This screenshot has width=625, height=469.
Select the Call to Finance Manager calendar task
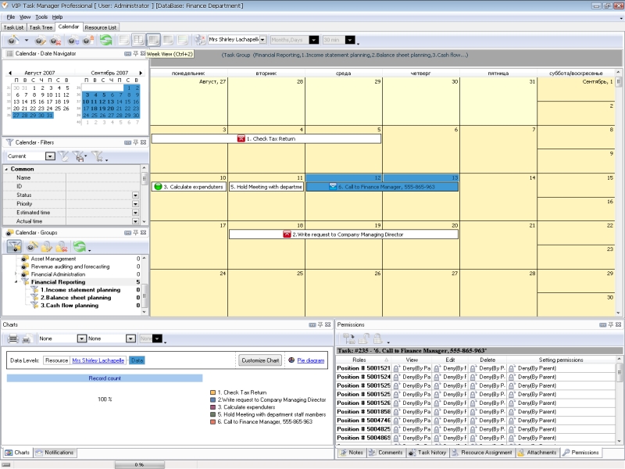point(382,187)
